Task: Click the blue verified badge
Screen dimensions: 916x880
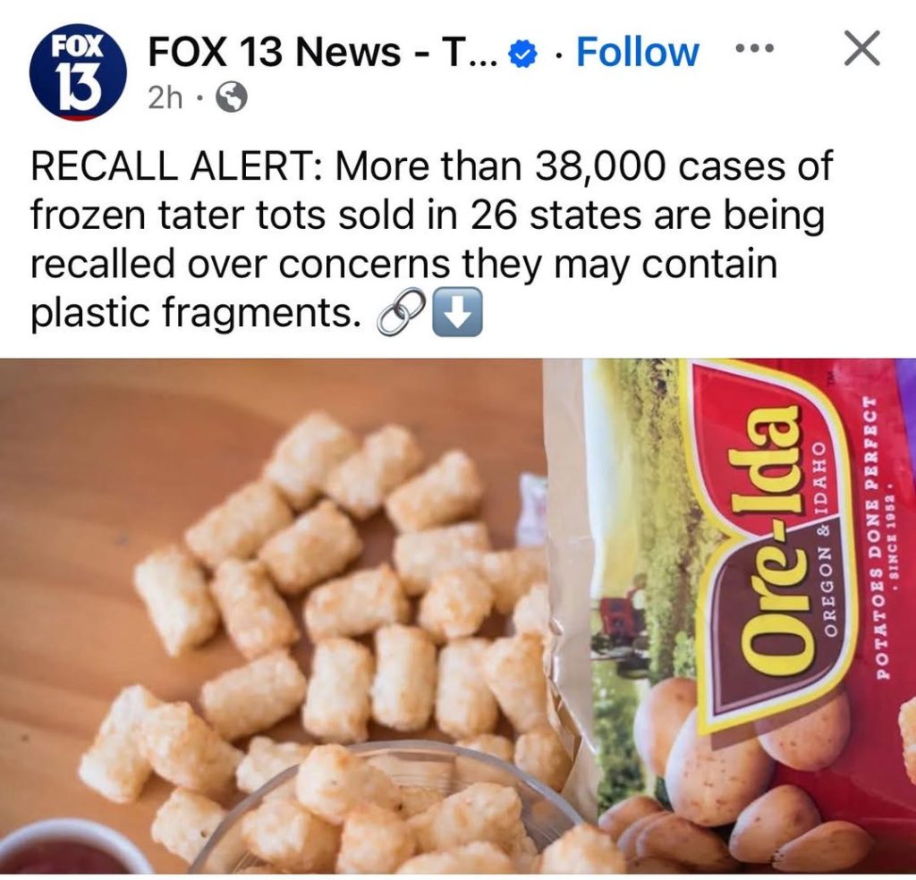Action: [524, 53]
